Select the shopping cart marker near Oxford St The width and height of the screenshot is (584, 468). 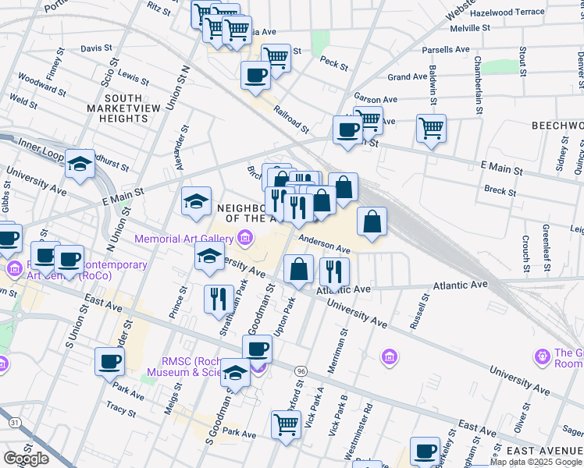point(287,425)
